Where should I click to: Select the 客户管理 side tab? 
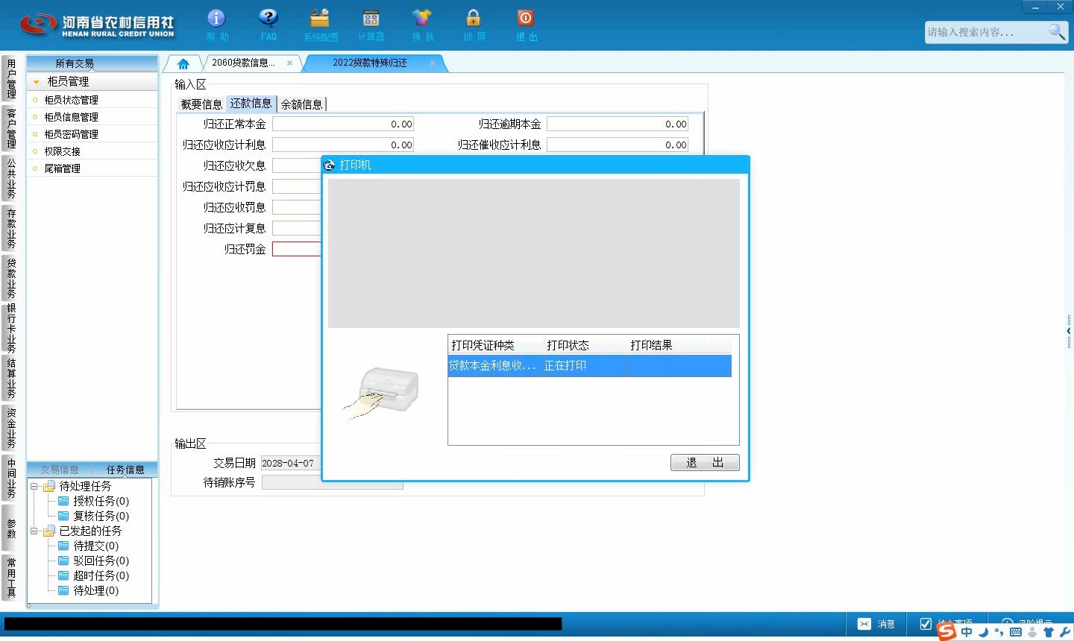coord(10,127)
